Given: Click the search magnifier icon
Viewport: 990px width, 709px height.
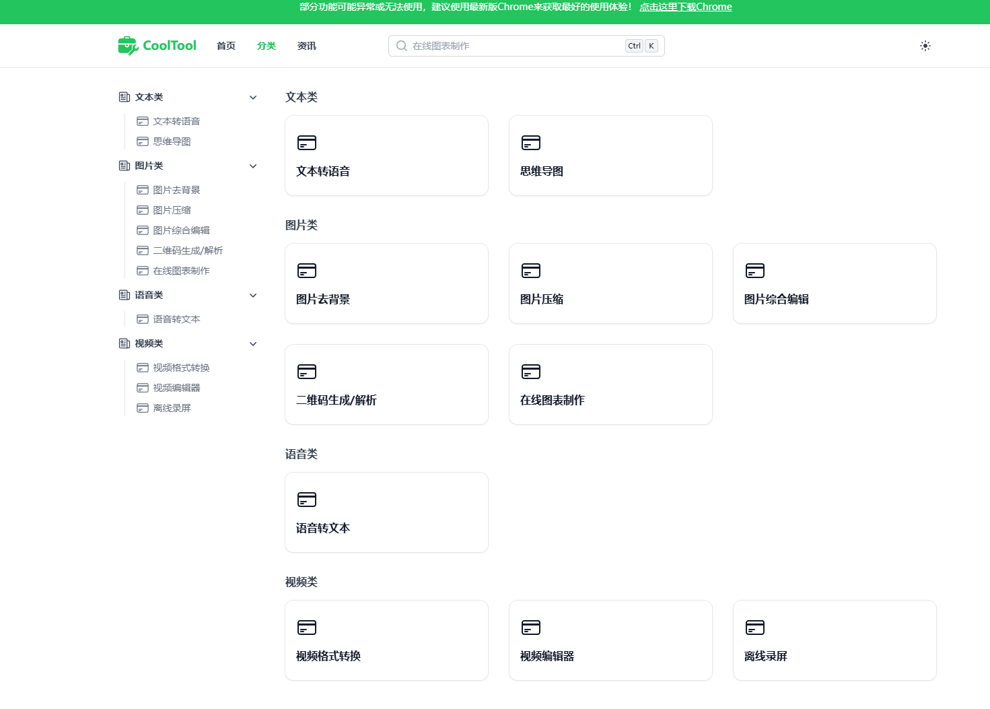Looking at the screenshot, I should 402,46.
